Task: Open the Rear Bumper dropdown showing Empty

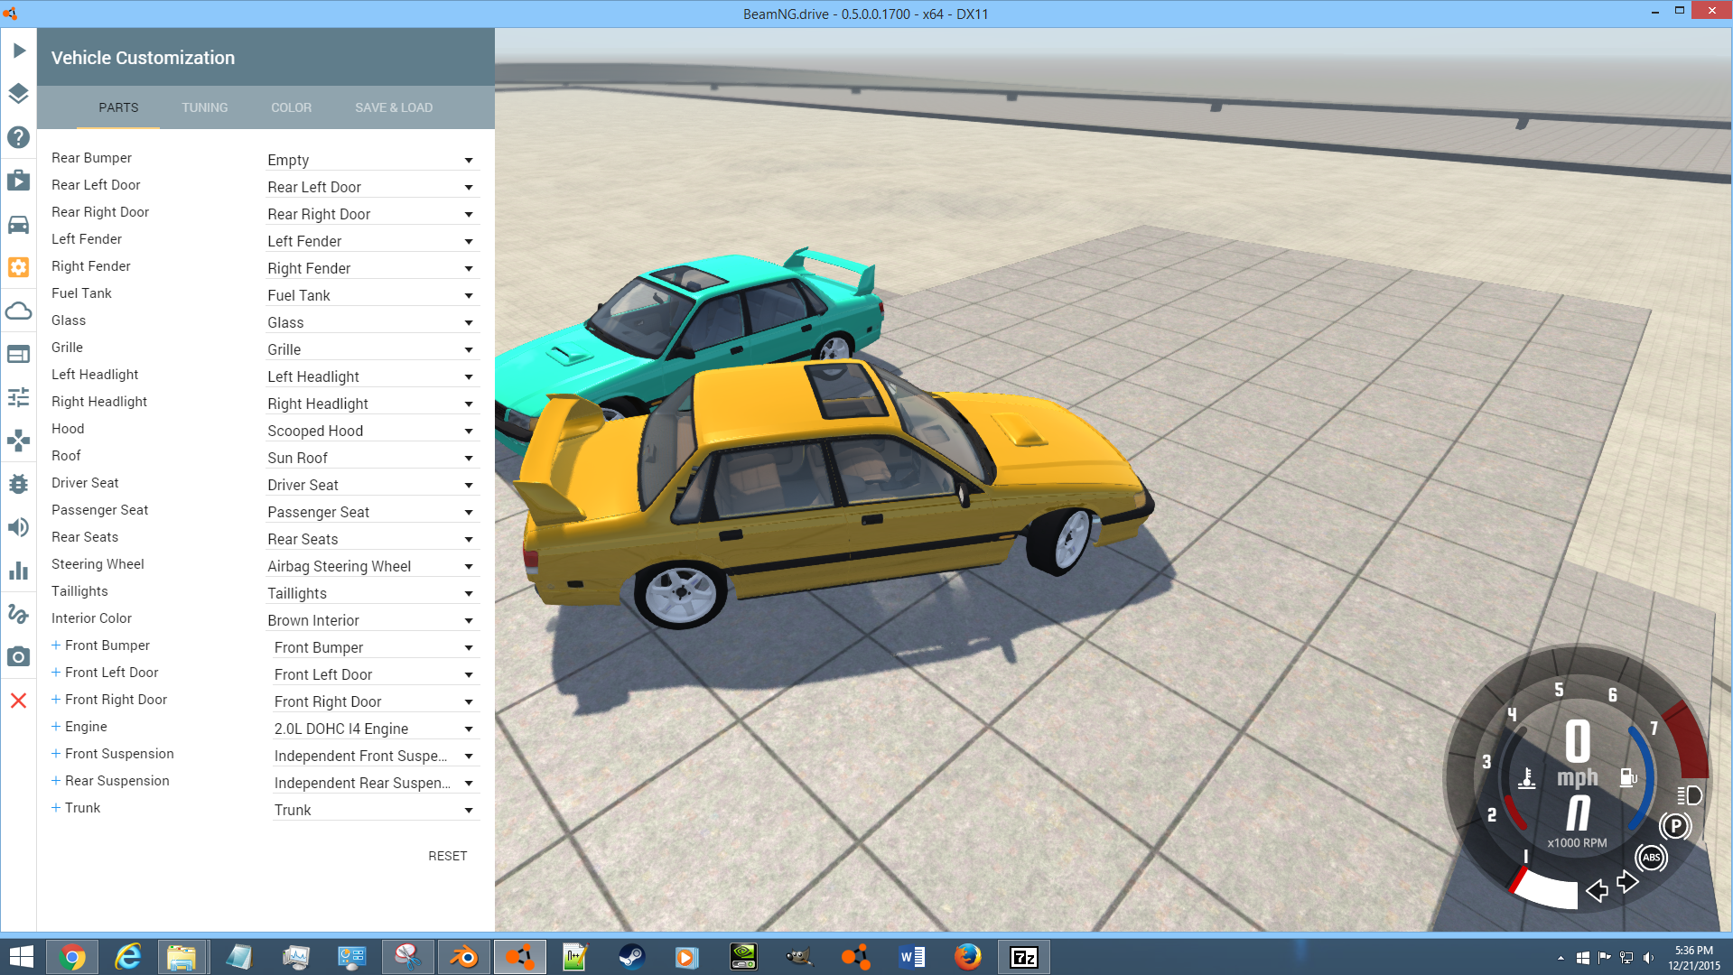Action: 371,160
